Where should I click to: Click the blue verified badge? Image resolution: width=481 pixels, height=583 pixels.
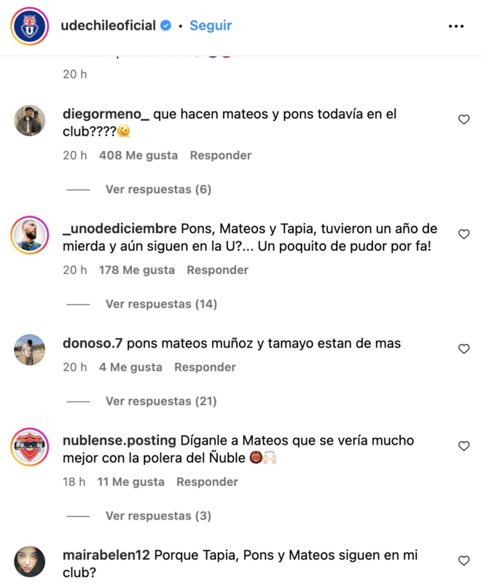[165, 26]
